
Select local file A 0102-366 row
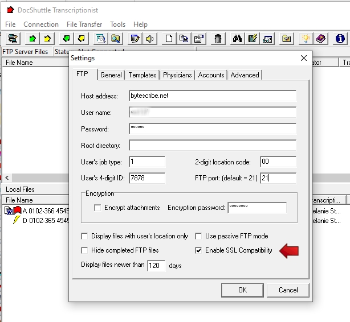coord(46,211)
